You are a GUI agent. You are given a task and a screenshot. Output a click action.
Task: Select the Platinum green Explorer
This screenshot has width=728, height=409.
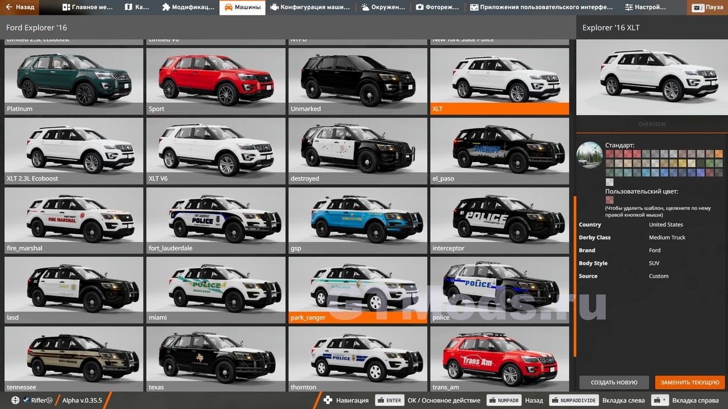[74, 81]
